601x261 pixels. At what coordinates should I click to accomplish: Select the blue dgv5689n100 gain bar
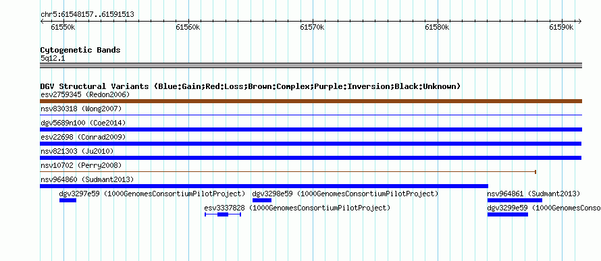pyautogui.click(x=311, y=129)
